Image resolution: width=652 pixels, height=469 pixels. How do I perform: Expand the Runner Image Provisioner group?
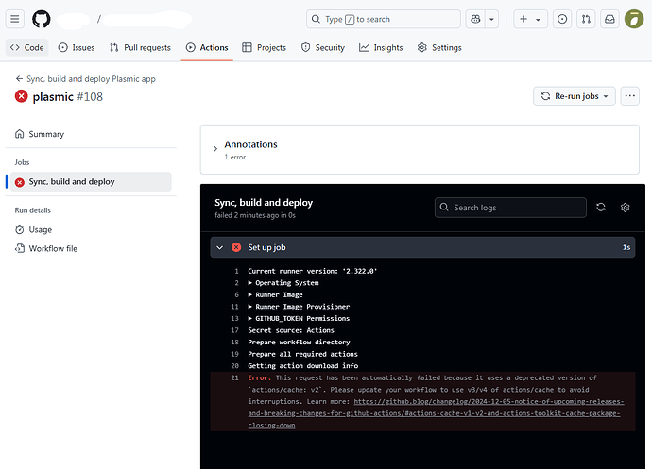(x=299, y=307)
